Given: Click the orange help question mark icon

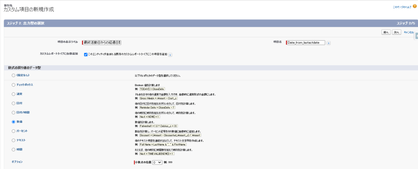Looking at the screenshot, I should 414,7.
